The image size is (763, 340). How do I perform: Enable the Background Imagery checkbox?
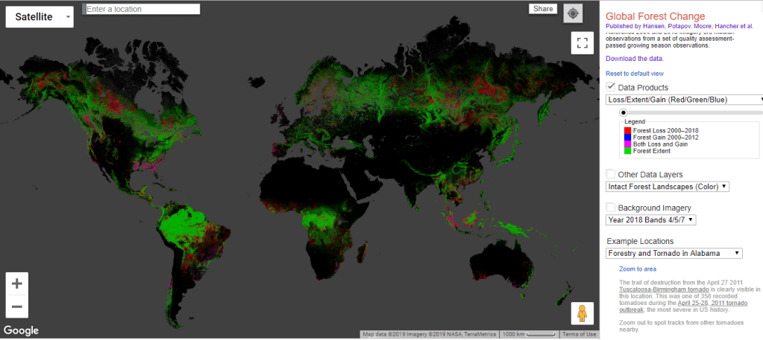[611, 207]
